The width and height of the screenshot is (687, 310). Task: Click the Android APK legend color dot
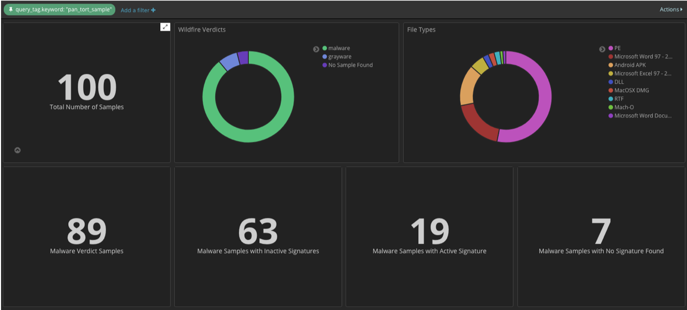[610, 65]
